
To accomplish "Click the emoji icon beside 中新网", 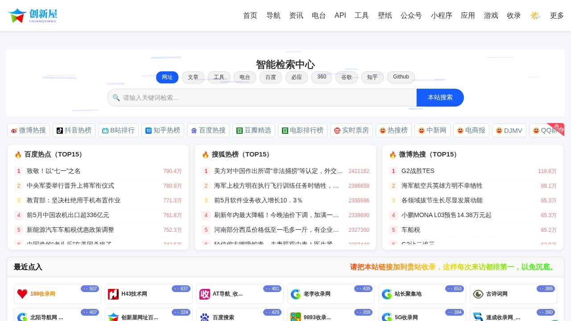I will point(422,131).
